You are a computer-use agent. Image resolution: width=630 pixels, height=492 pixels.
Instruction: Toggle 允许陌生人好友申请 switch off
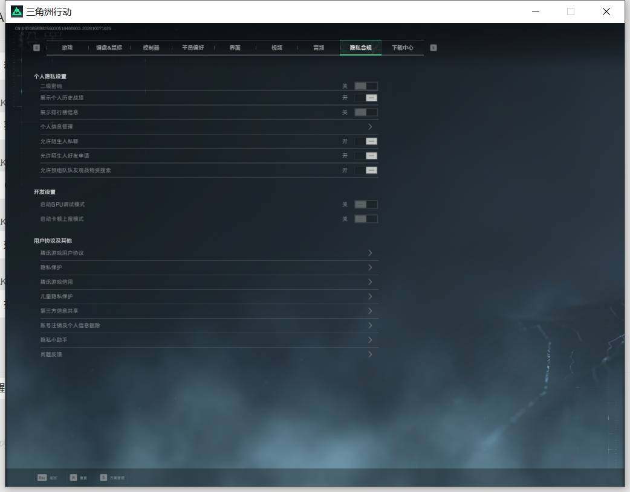pyautogui.click(x=366, y=156)
